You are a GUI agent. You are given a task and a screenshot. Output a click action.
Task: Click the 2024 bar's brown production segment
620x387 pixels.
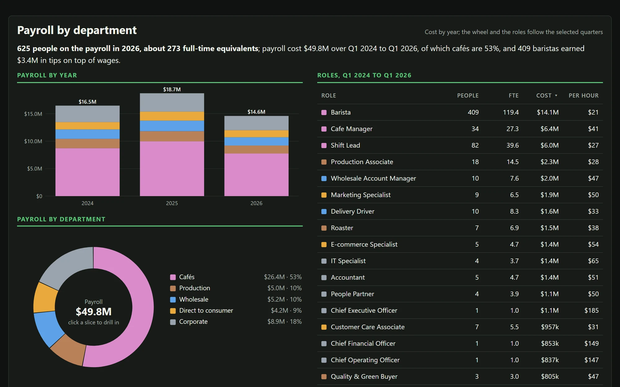tap(87, 144)
